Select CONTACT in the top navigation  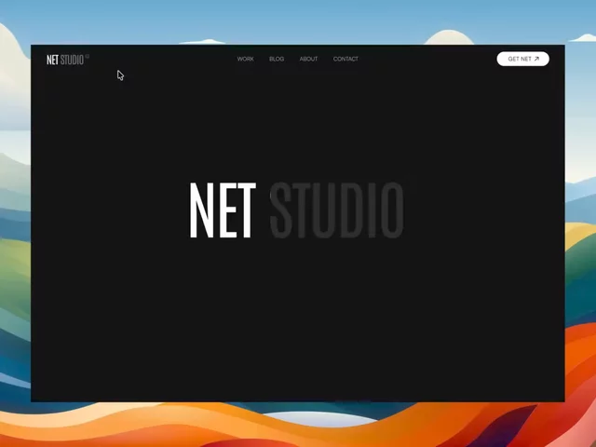[x=345, y=59]
